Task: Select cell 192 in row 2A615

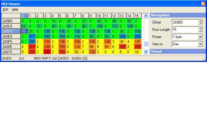Action: (62, 52)
